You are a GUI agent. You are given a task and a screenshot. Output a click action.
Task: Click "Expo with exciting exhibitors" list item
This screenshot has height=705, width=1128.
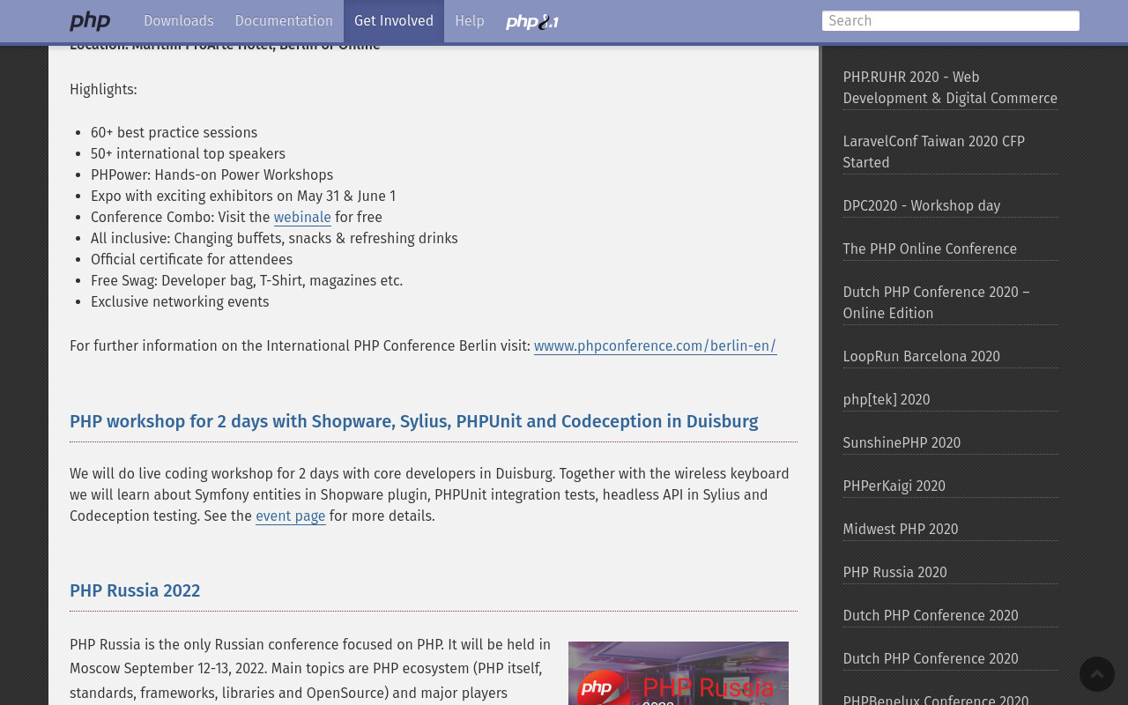pyautogui.click(x=243, y=197)
